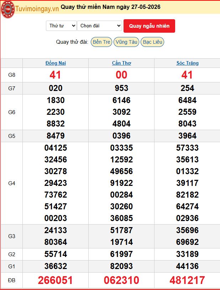Open the Thứ tư weekday dropdown
220x290 pixels.
(x=61, y=26)
